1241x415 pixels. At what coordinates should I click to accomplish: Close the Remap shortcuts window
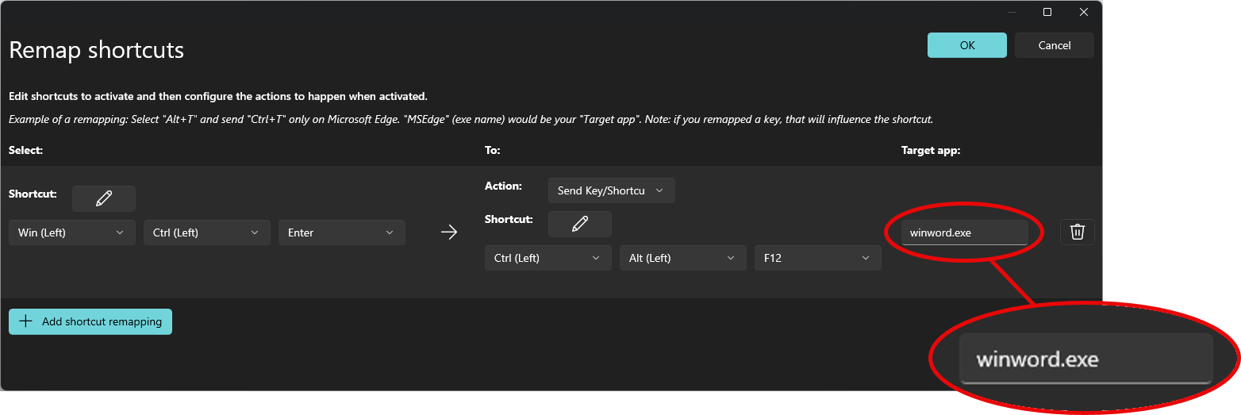pyautogui.click(x=1084, y=12)
